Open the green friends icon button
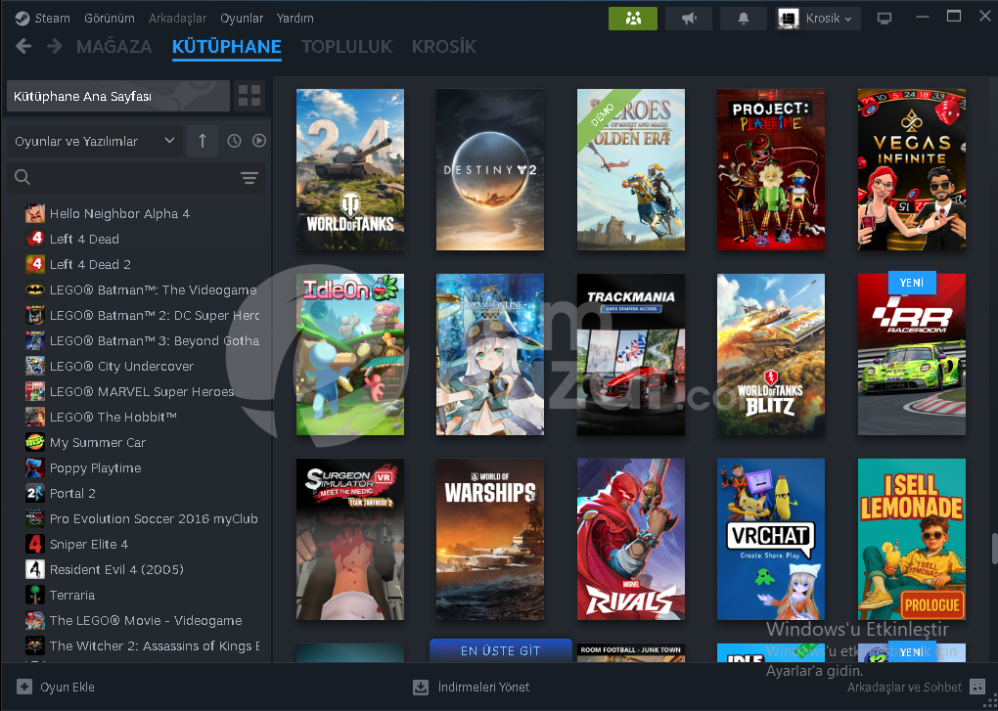Image resolution: width=998 pixels, height=711 pixels. coord(633,19)
